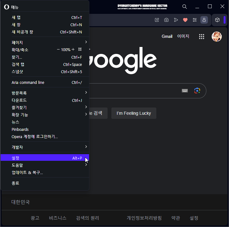This screenshot has width=229, height=227.
Task: Open Easy Setup sliders icon
Action: coord(195,20)
